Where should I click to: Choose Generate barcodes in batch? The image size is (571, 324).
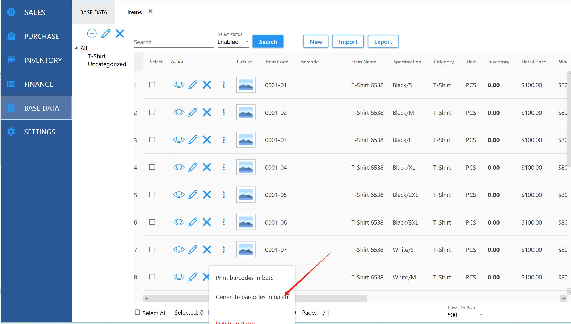click(x=252, y=297)
